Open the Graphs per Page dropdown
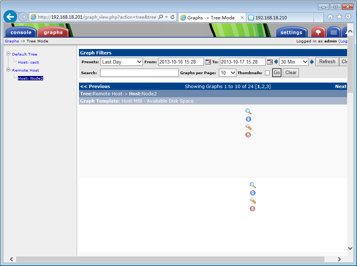Viewport: 357px width, 266px height. (227, 73)
